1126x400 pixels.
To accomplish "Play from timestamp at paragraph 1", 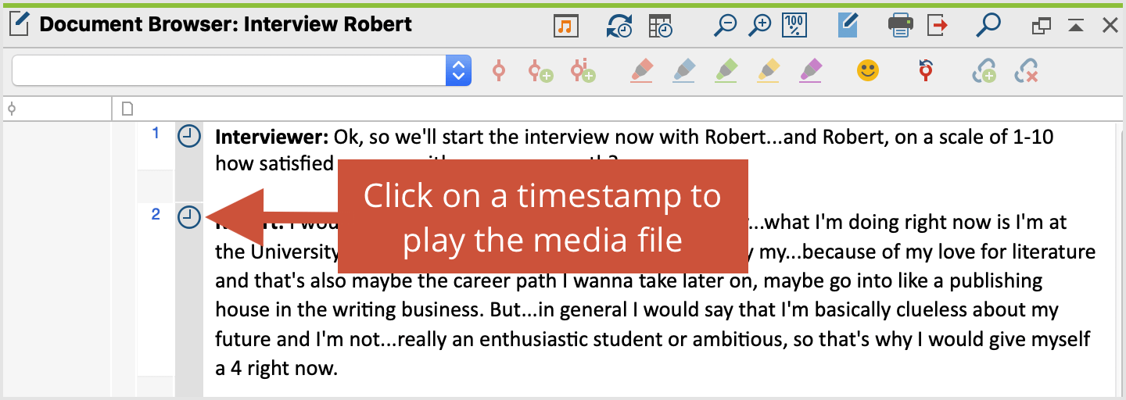I will (x=188, y=136).
